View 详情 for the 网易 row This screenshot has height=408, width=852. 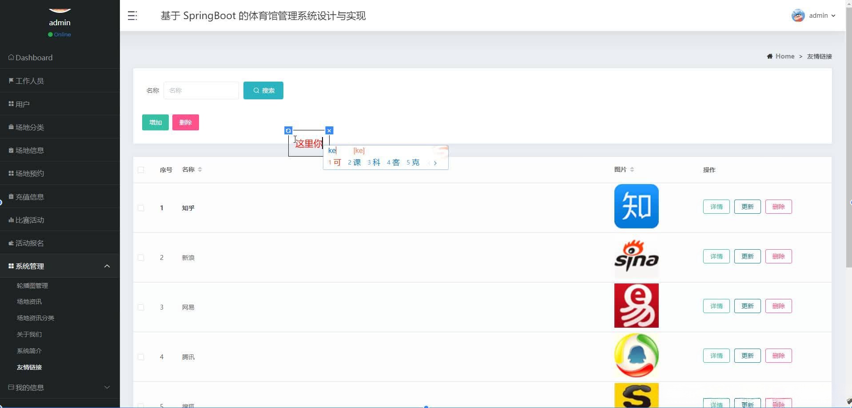(x=717, y=306)
